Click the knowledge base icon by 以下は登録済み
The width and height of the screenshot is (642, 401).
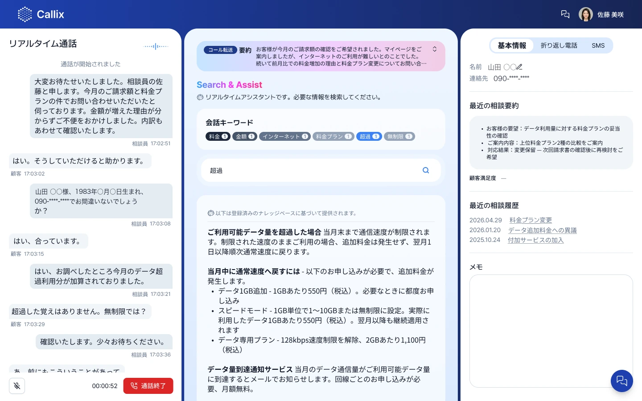click(211, 213)
